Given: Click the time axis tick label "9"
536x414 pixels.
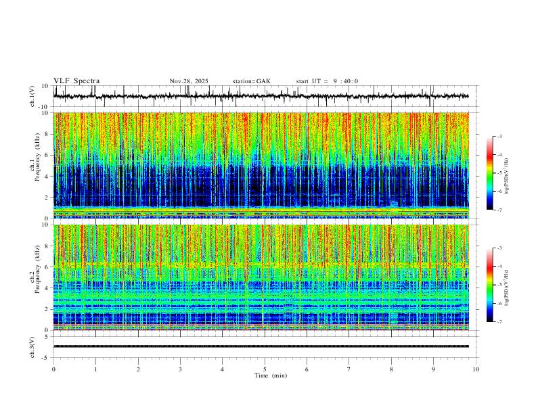Looking at the screenshot, I should coord(433,369).
